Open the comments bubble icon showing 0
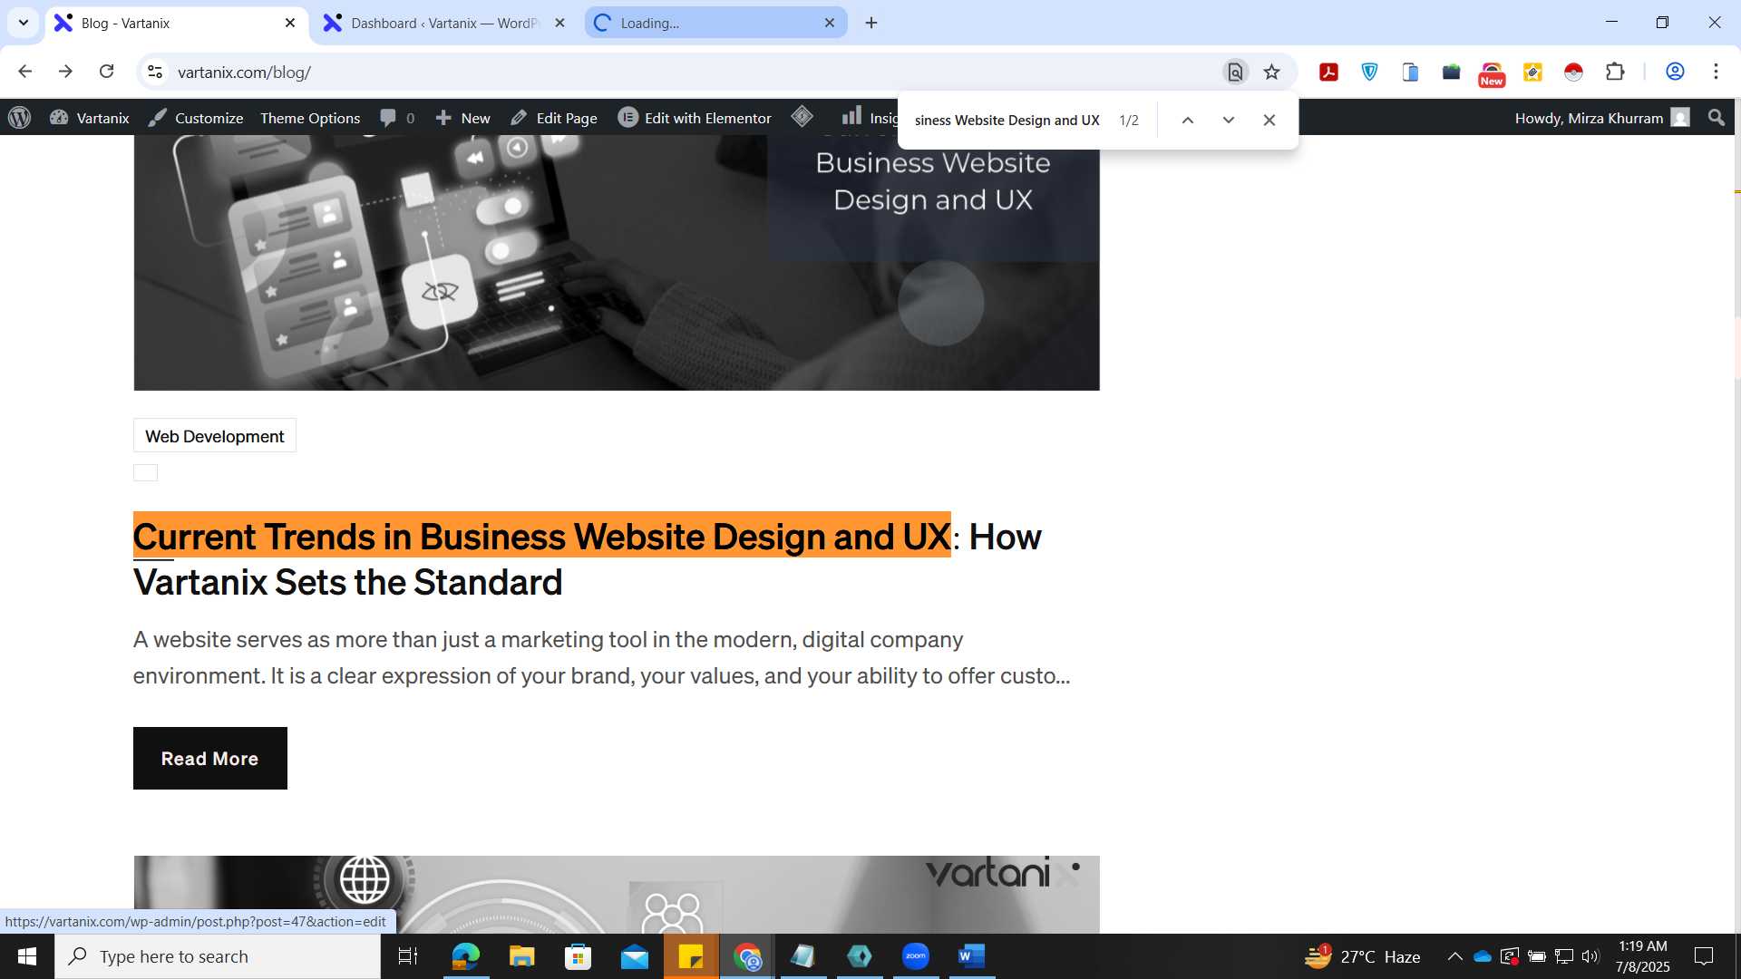This screenshot has width=1741, height=979. click(397, 118)
